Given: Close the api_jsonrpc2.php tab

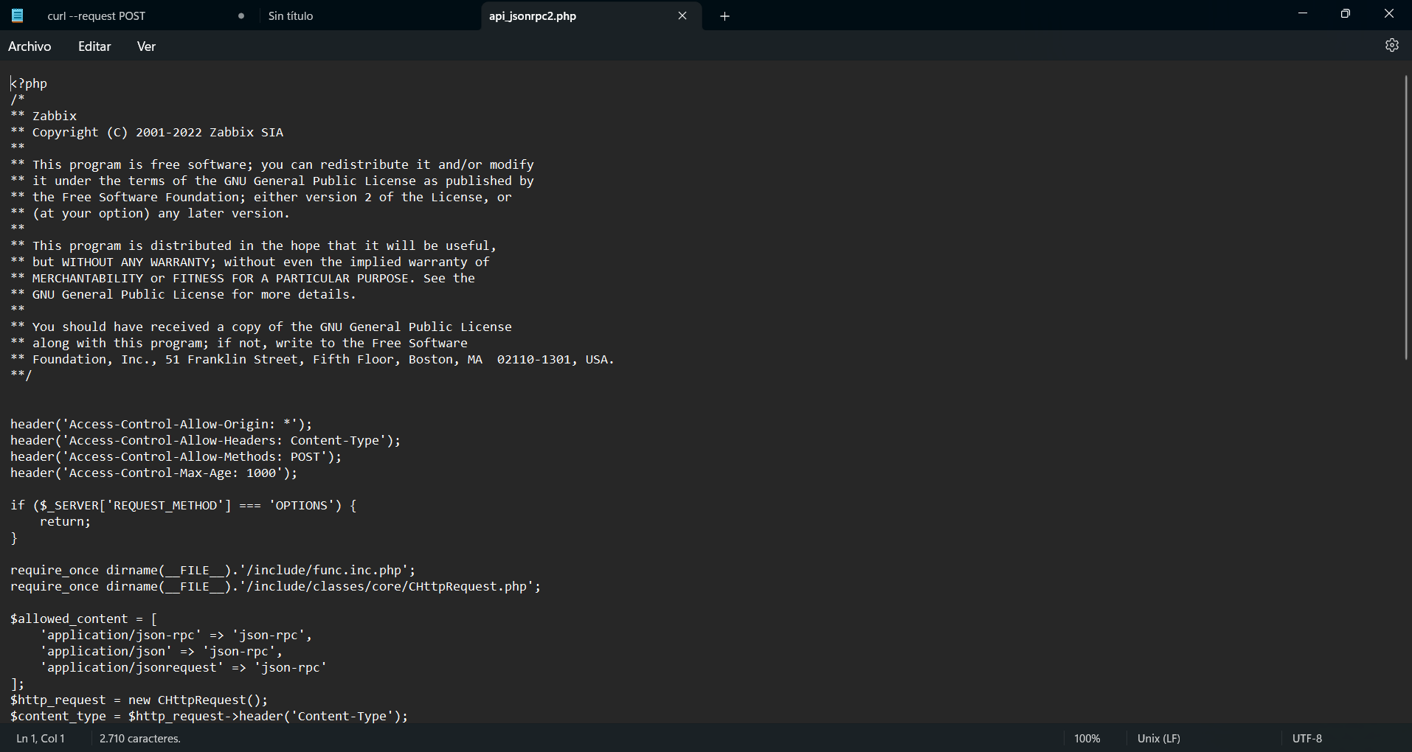Looking at the screenshot, I should [x=682, y=16].
